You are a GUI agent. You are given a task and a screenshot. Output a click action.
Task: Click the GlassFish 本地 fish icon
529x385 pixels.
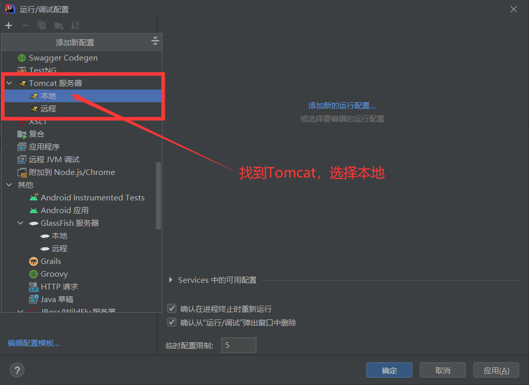click(45, 236)
